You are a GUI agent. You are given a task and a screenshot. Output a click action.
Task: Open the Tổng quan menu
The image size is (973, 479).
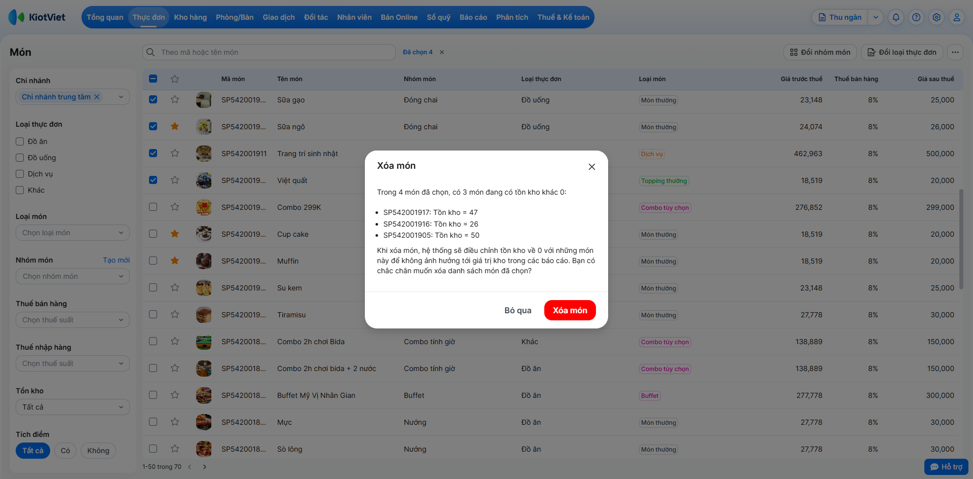pos(105,17)
